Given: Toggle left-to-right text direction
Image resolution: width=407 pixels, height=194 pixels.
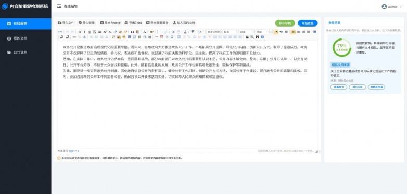Looking at the screenshot, I should click(276, 32).
